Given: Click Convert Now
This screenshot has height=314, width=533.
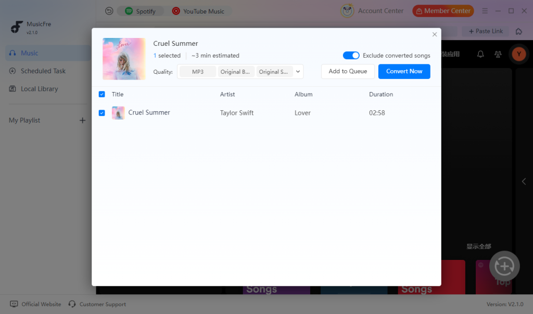Looking at the screenshot, I should click(404, 71).
